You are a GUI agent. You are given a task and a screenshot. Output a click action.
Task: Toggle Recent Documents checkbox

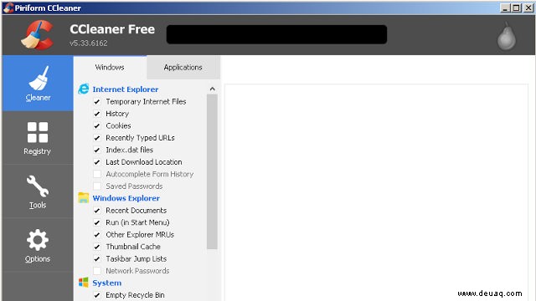[97, 211]
